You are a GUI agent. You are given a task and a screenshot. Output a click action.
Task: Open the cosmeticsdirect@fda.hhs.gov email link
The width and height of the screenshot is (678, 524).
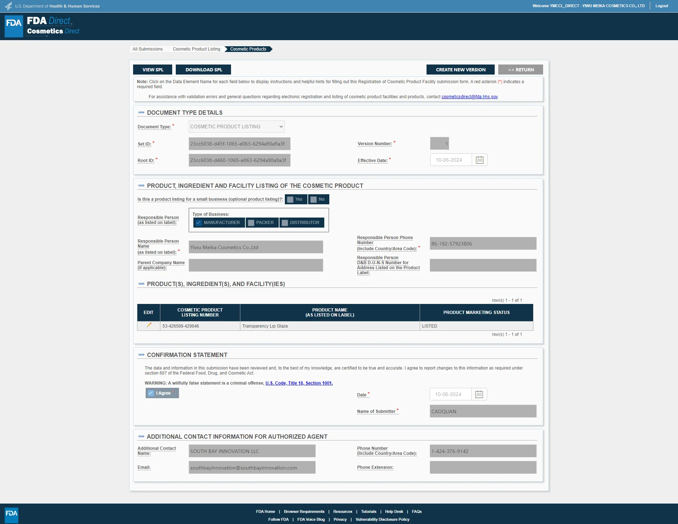click(x=470, y=97)
